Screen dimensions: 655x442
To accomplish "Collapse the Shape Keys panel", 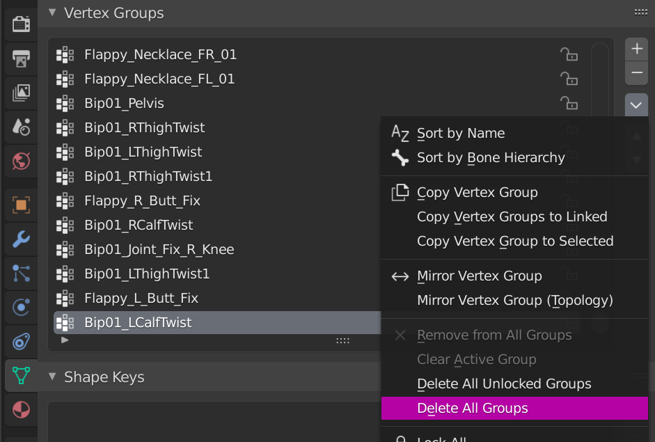I will (x=52, y=377).
